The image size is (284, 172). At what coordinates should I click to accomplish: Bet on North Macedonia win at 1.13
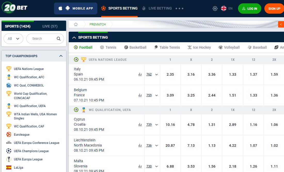pos(212,145)
